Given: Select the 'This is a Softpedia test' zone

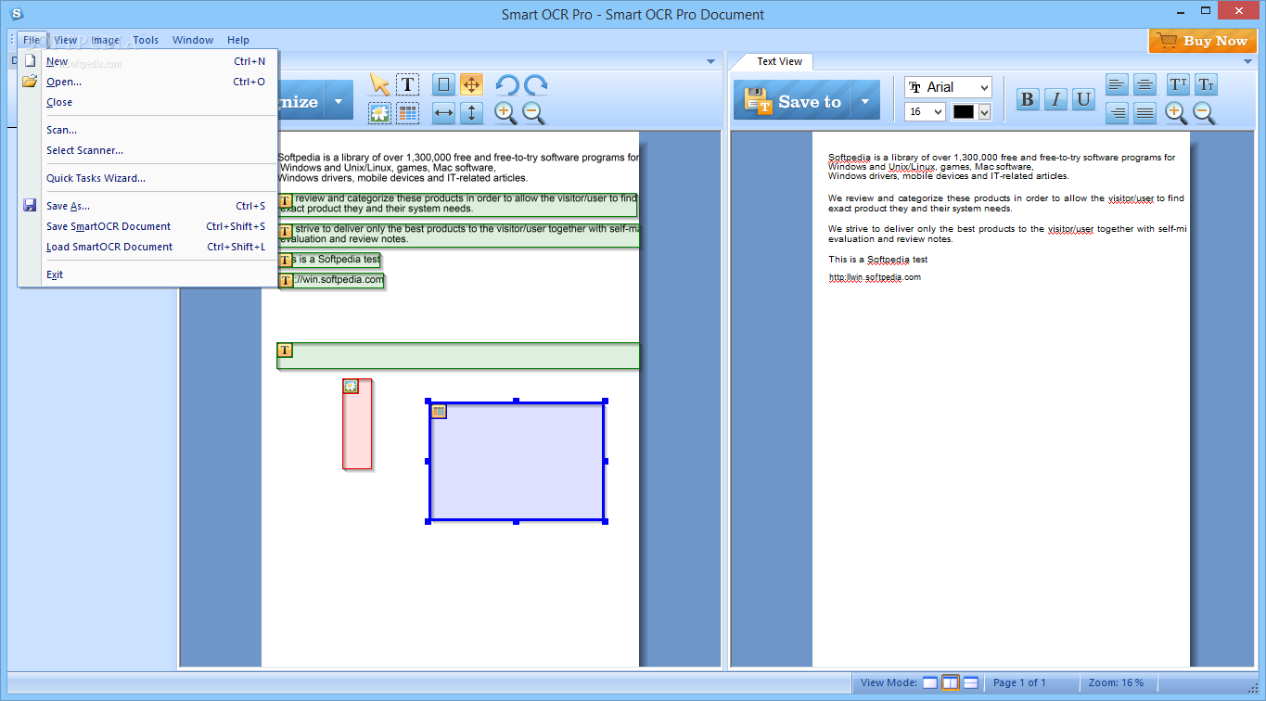Looking at the screenshot, I should click(x=329, y=260).
